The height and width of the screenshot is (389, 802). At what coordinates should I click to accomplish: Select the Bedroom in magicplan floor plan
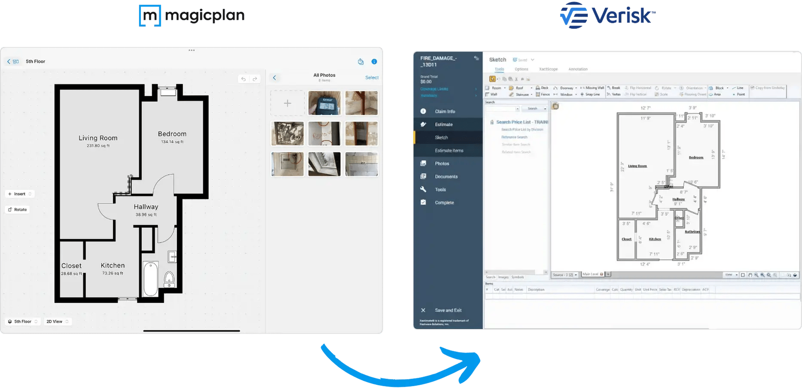pos(172,134)
